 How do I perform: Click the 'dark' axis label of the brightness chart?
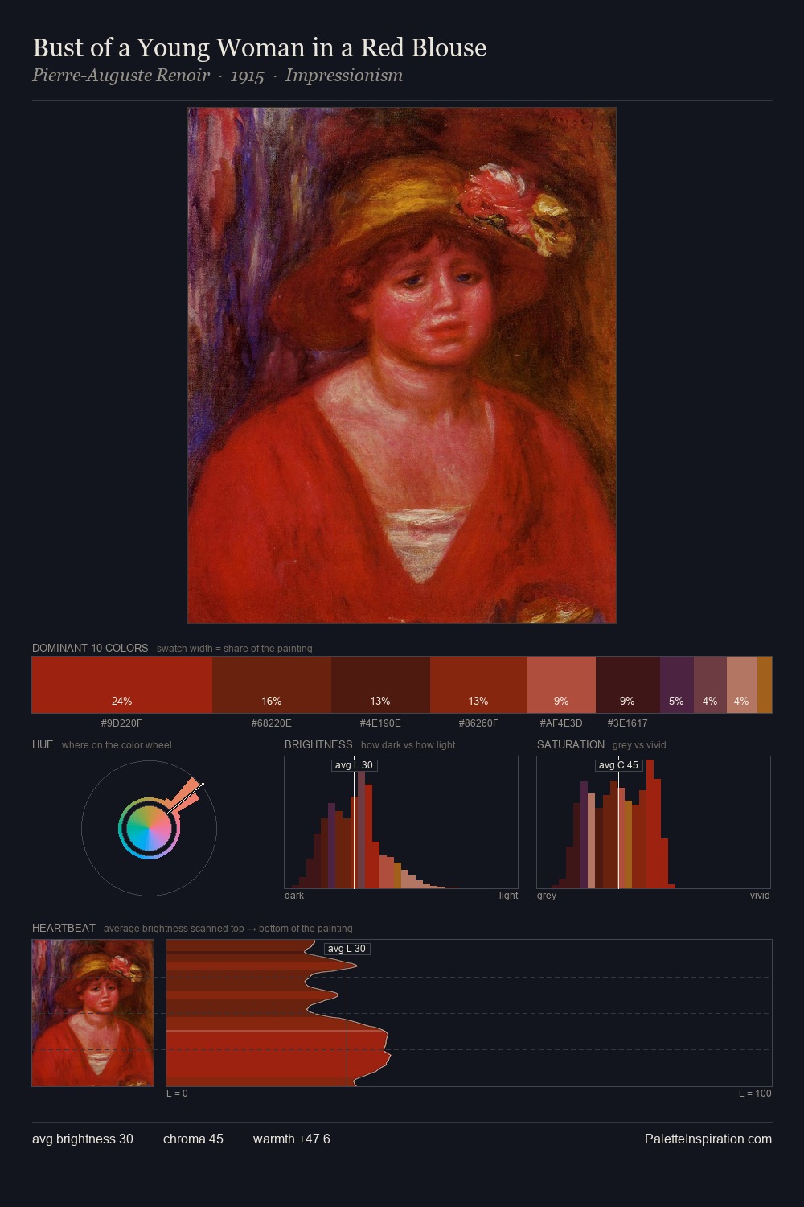(294, 895)
